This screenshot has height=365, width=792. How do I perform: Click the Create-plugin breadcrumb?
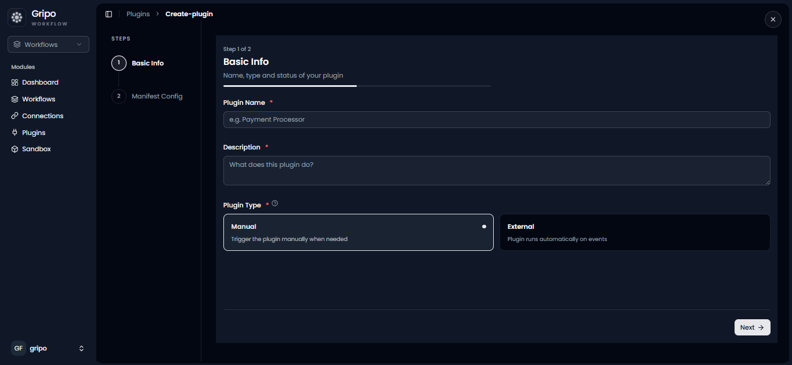click(x=189, y=14)
